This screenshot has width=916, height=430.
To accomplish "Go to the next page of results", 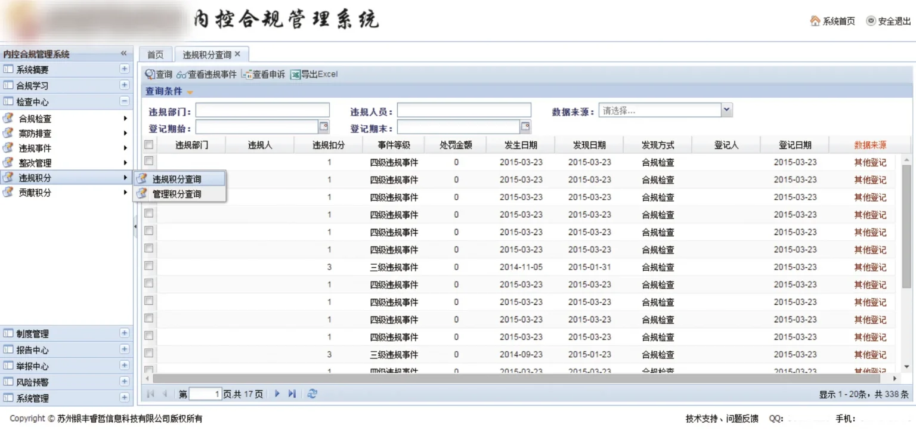I will click(277, 394).
